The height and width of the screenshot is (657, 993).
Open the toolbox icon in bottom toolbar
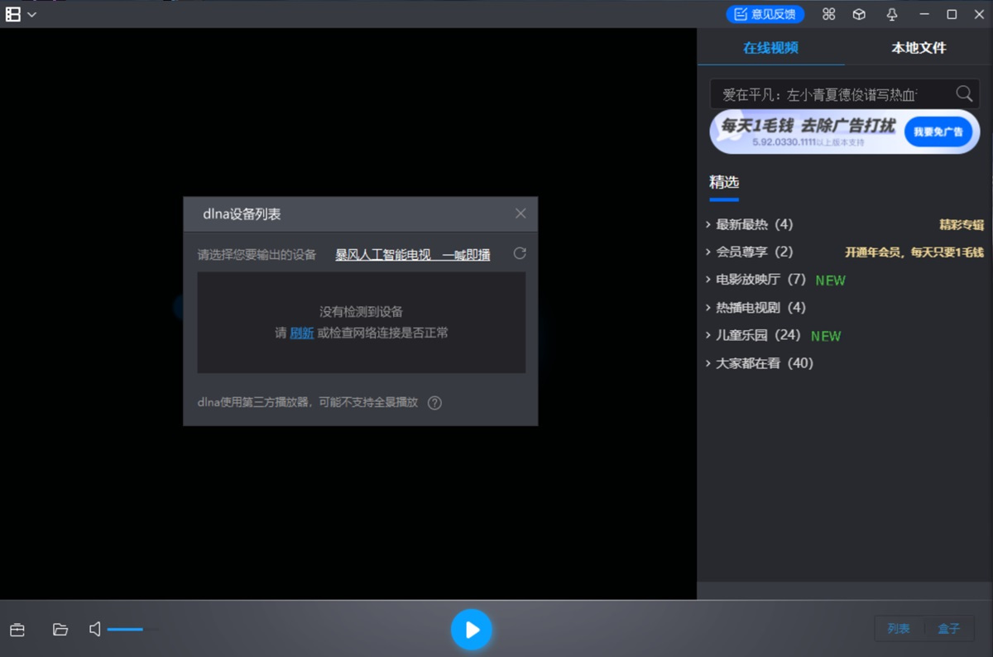[17, 629]
